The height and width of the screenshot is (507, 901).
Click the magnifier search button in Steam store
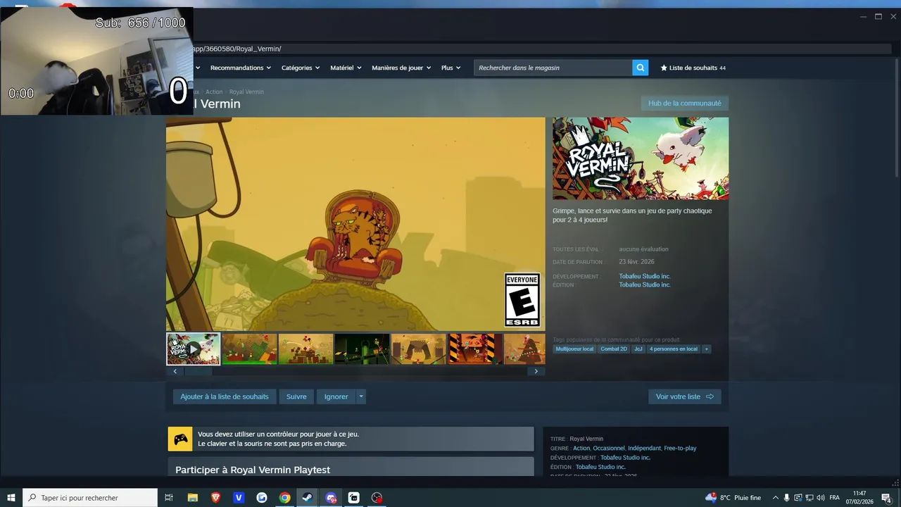(640, 68)
